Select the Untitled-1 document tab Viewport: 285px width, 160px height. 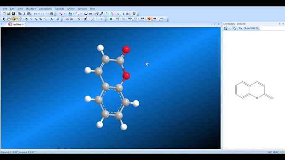coord(16,24)
